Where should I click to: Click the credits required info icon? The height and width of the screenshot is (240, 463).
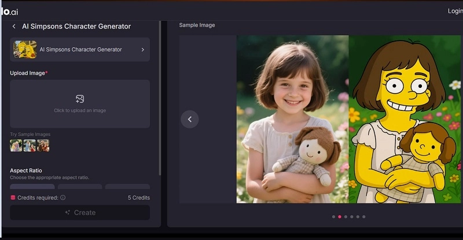point(63,198)
